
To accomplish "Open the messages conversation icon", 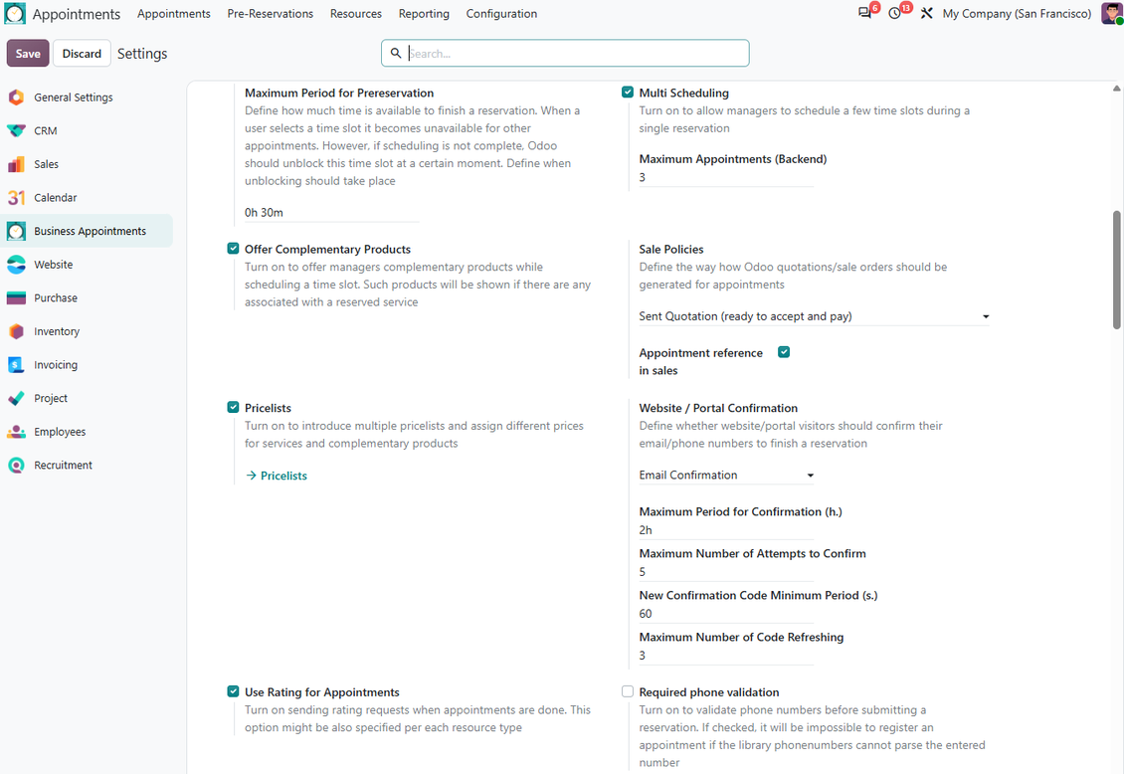I will coord(864,14).
